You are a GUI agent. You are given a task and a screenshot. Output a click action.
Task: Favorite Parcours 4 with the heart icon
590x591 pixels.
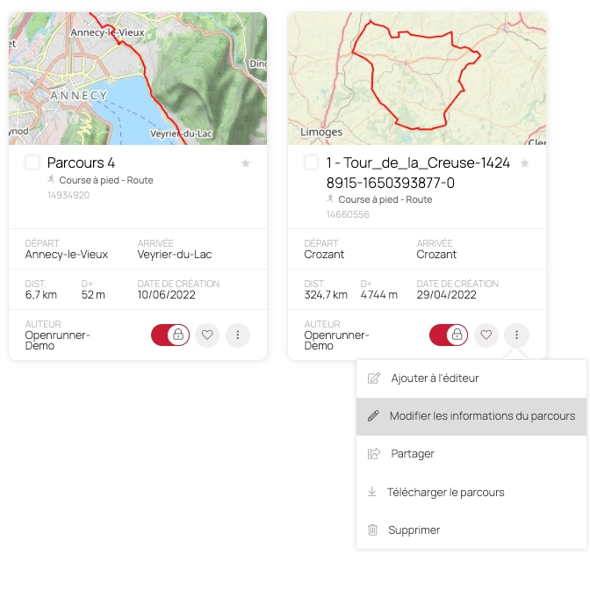(x=207, y=335)
